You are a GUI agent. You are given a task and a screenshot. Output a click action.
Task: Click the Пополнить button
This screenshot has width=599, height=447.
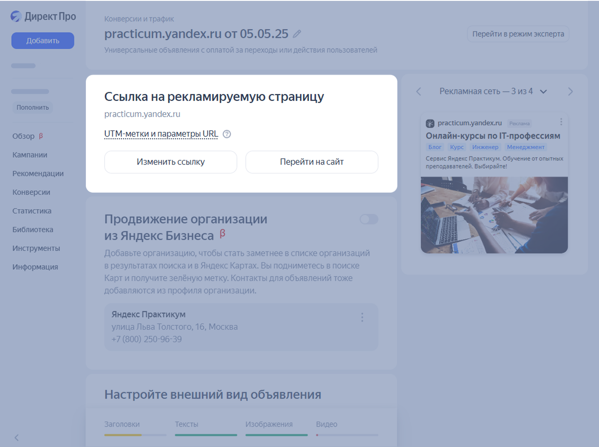point(33,108)
